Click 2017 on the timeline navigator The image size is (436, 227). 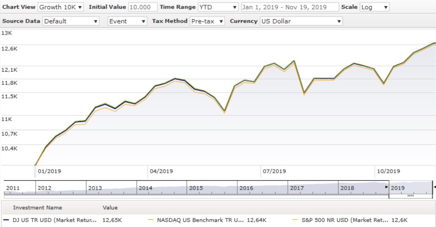click(x=297, y=188)
